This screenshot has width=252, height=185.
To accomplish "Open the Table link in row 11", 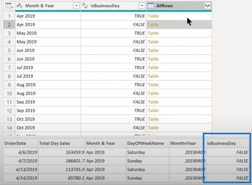I will click(153, 102).
